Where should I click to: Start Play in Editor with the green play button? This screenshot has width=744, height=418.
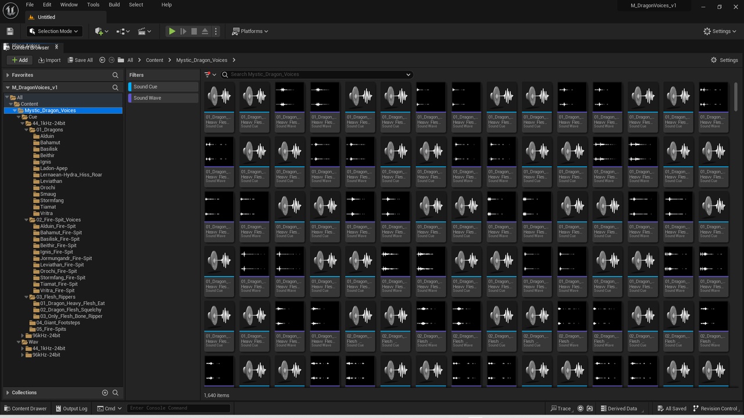[x=172, y=31]
